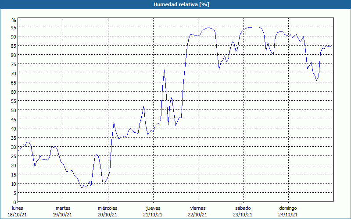Click the 'viernes' day label
Viewport: 351px width, 219px height.
click(x=198, y=208)
